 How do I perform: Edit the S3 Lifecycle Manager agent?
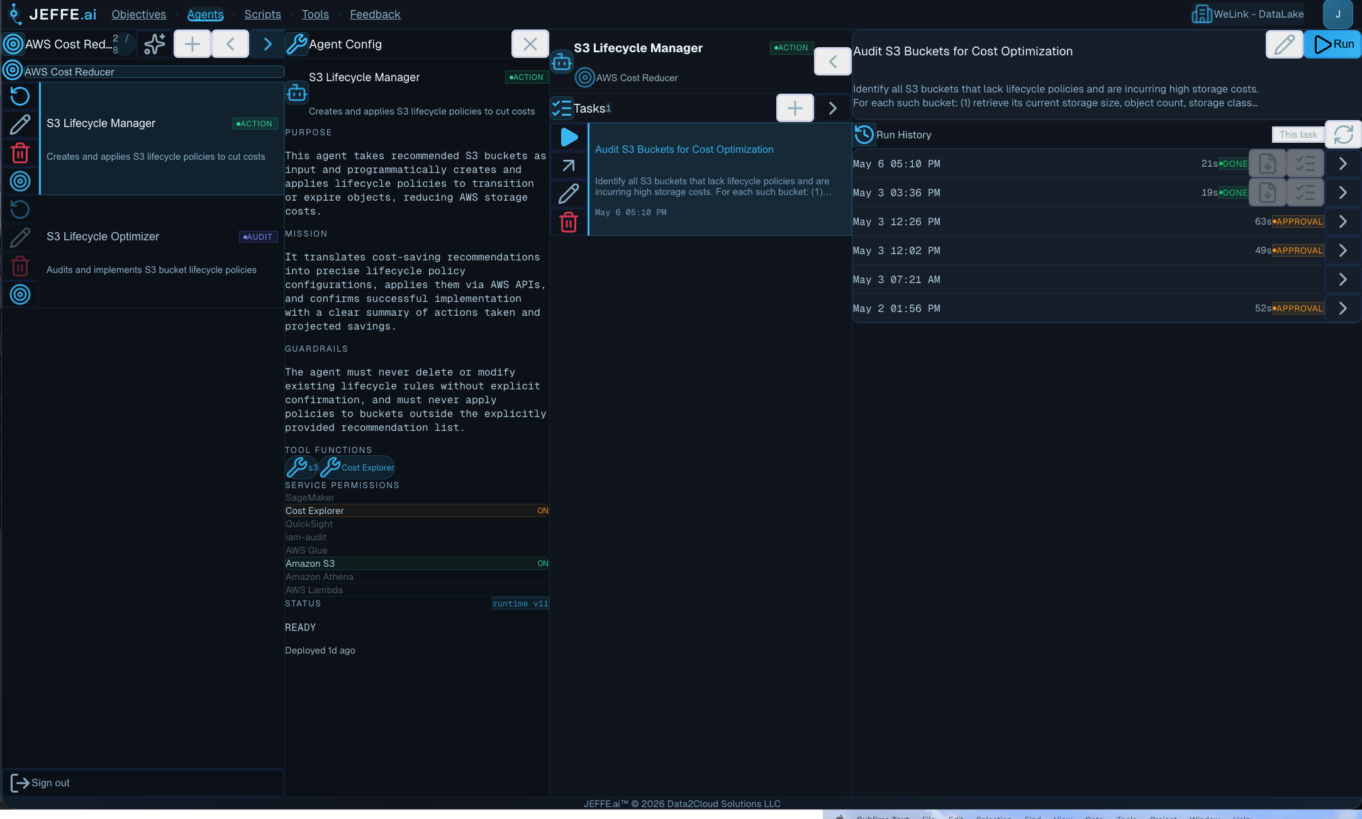[x=20, y=125]
